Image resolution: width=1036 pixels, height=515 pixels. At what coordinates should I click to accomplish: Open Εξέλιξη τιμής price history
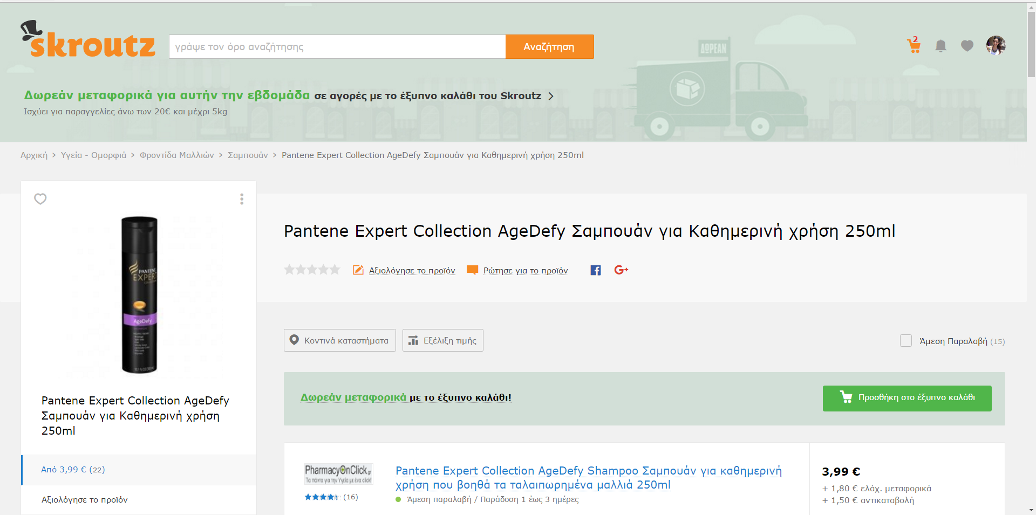pos(443,340)
